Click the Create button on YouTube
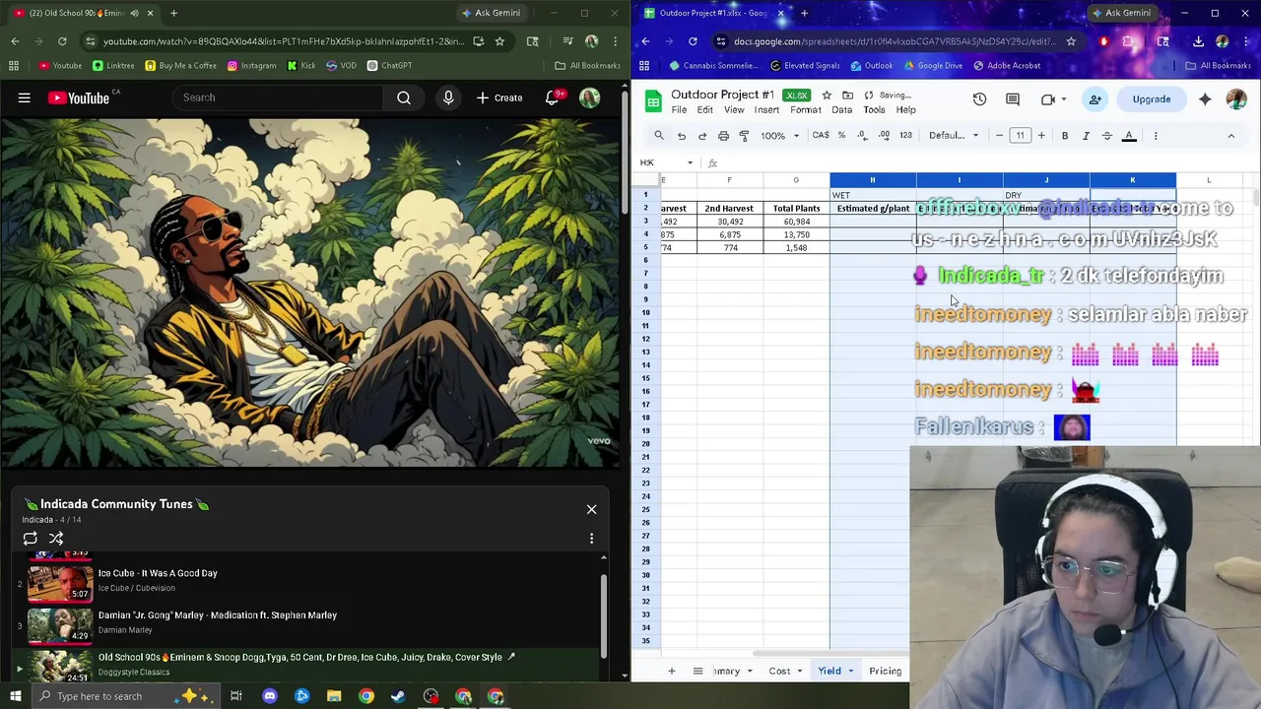This screenshot has width=1261, height=709. [499, 97]
